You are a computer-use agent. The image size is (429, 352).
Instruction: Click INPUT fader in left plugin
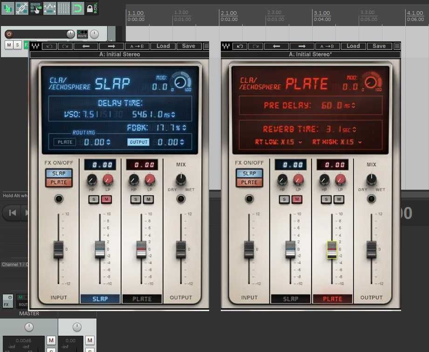pos(58,250)
